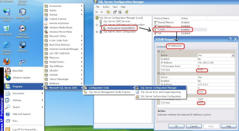Image resolution: width=239 pixels, height=131 pixels.
Task: Collapse the IP1 section
Action: [x=159, y=52]
